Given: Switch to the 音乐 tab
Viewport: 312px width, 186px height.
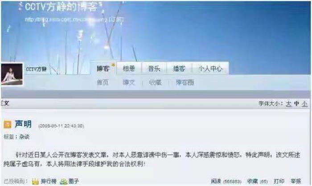Looking at the screenshot, I should coord(154,69).
